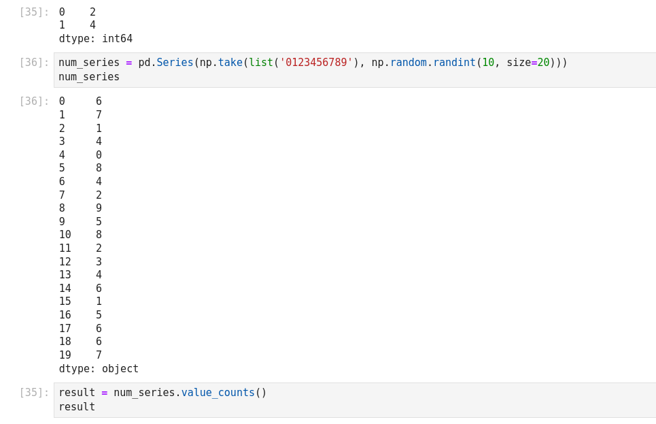The width and height of the screenshot is (656, 424).
Task: Click the output row with index 10
Action: (x=80, y=235)
